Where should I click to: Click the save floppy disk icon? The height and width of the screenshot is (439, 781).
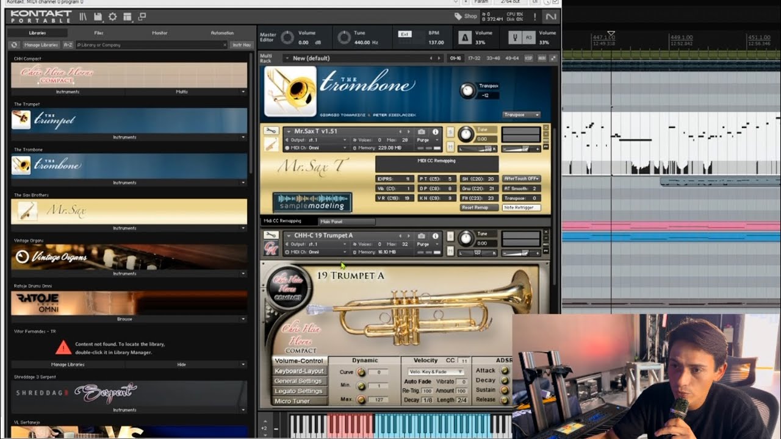click(98, 16)
